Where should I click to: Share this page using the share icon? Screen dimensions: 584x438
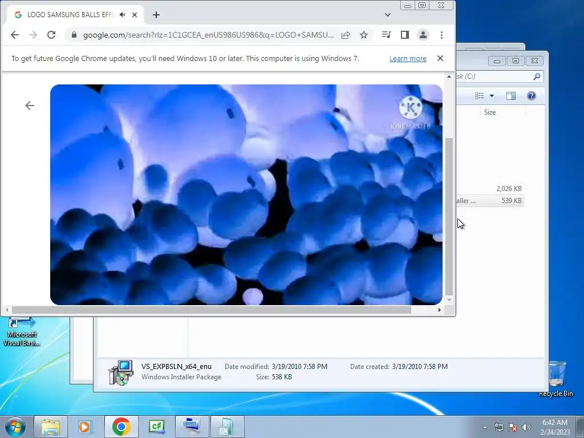[x=346, y=35]
